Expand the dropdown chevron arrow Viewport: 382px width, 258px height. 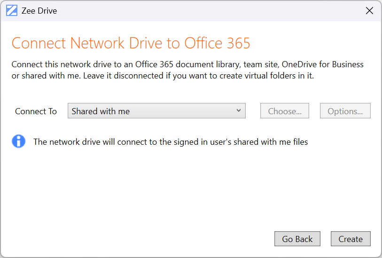(239, 111)
